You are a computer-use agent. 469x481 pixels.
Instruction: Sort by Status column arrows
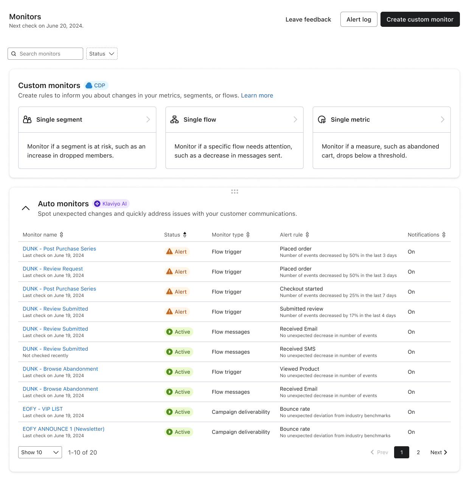tap(185, 235)
